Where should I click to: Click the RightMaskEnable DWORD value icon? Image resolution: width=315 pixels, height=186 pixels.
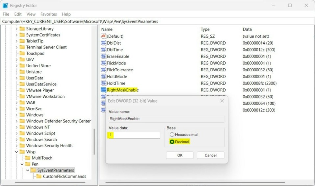(x=103, y=90)
